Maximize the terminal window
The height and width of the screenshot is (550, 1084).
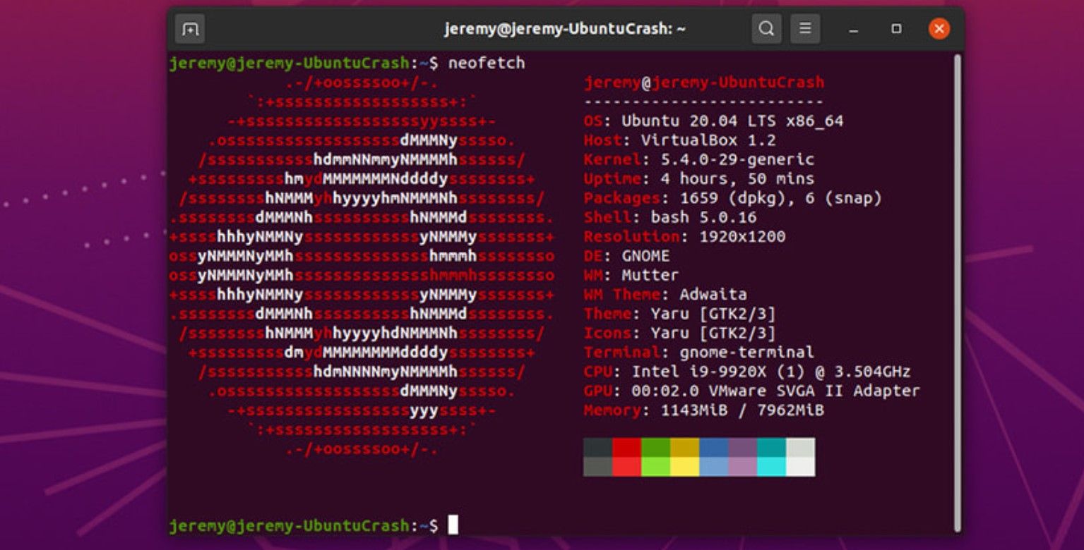click(x=896, y=29)
